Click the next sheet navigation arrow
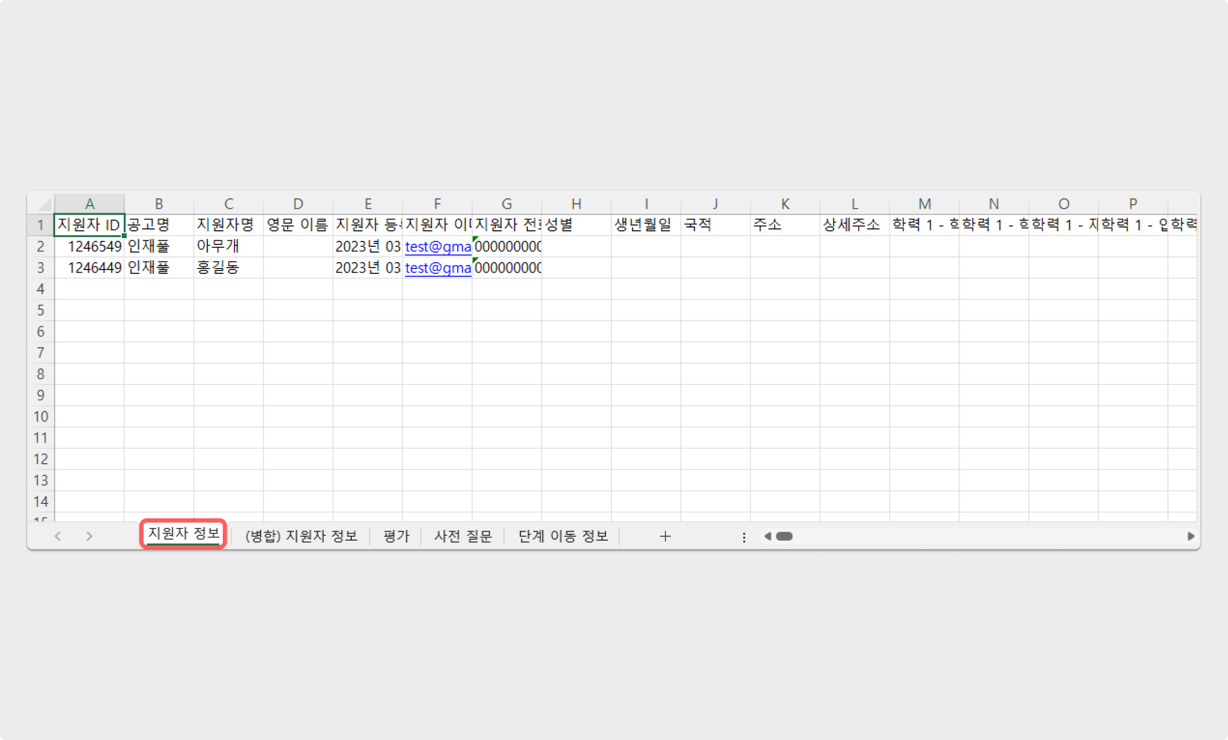This screenshot has width=1228, height=740. pos(89,536)
